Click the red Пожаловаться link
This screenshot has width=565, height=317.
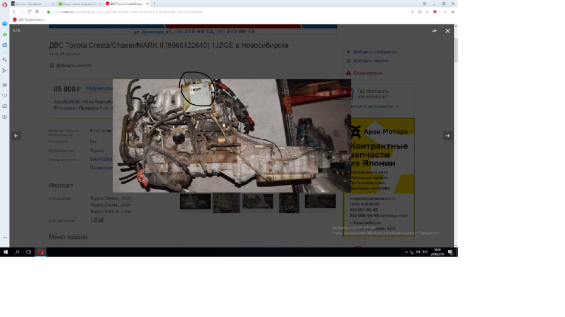(368, 73)
